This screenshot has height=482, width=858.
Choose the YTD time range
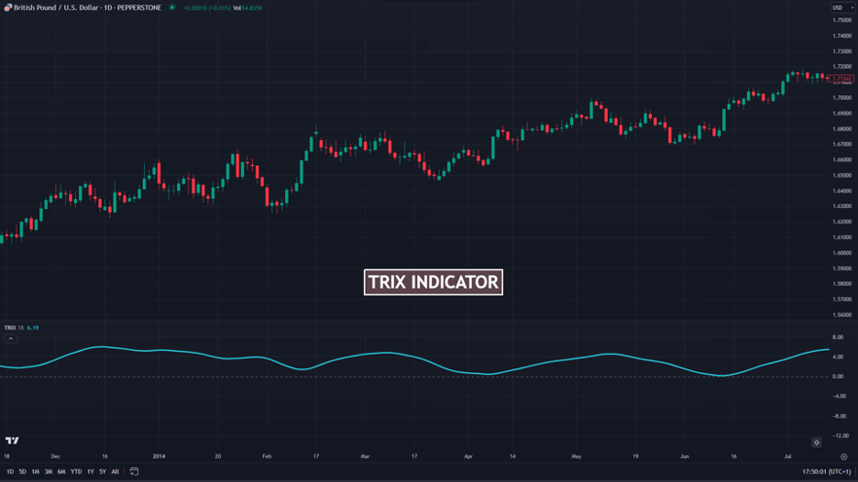(x=76, y=472)
